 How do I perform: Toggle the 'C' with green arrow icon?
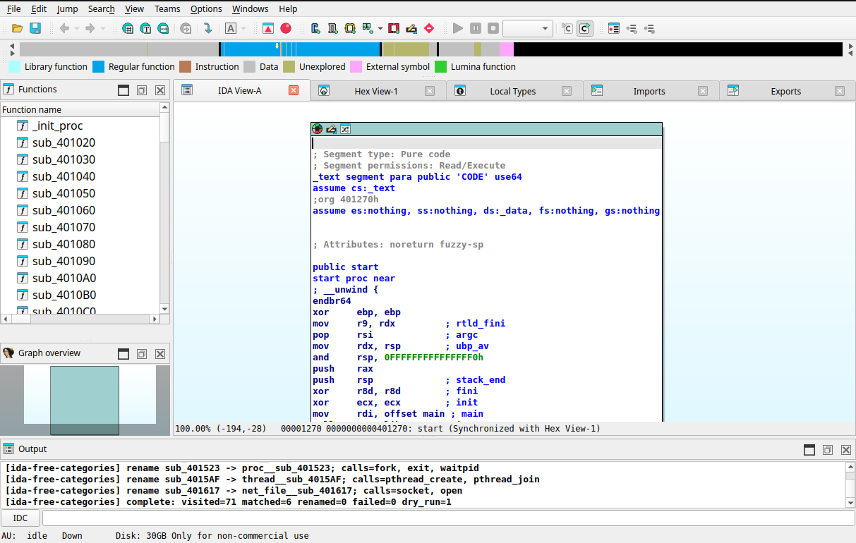point(585,28)
